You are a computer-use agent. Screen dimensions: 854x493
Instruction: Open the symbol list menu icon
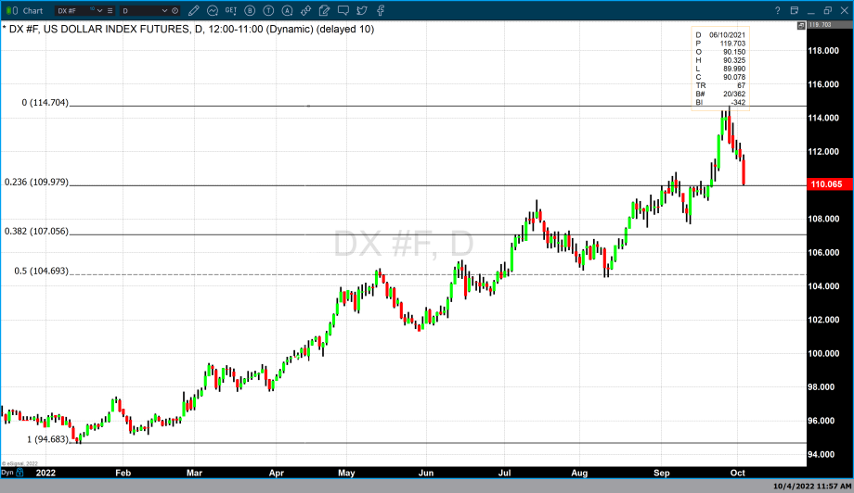tap(112, 10)
